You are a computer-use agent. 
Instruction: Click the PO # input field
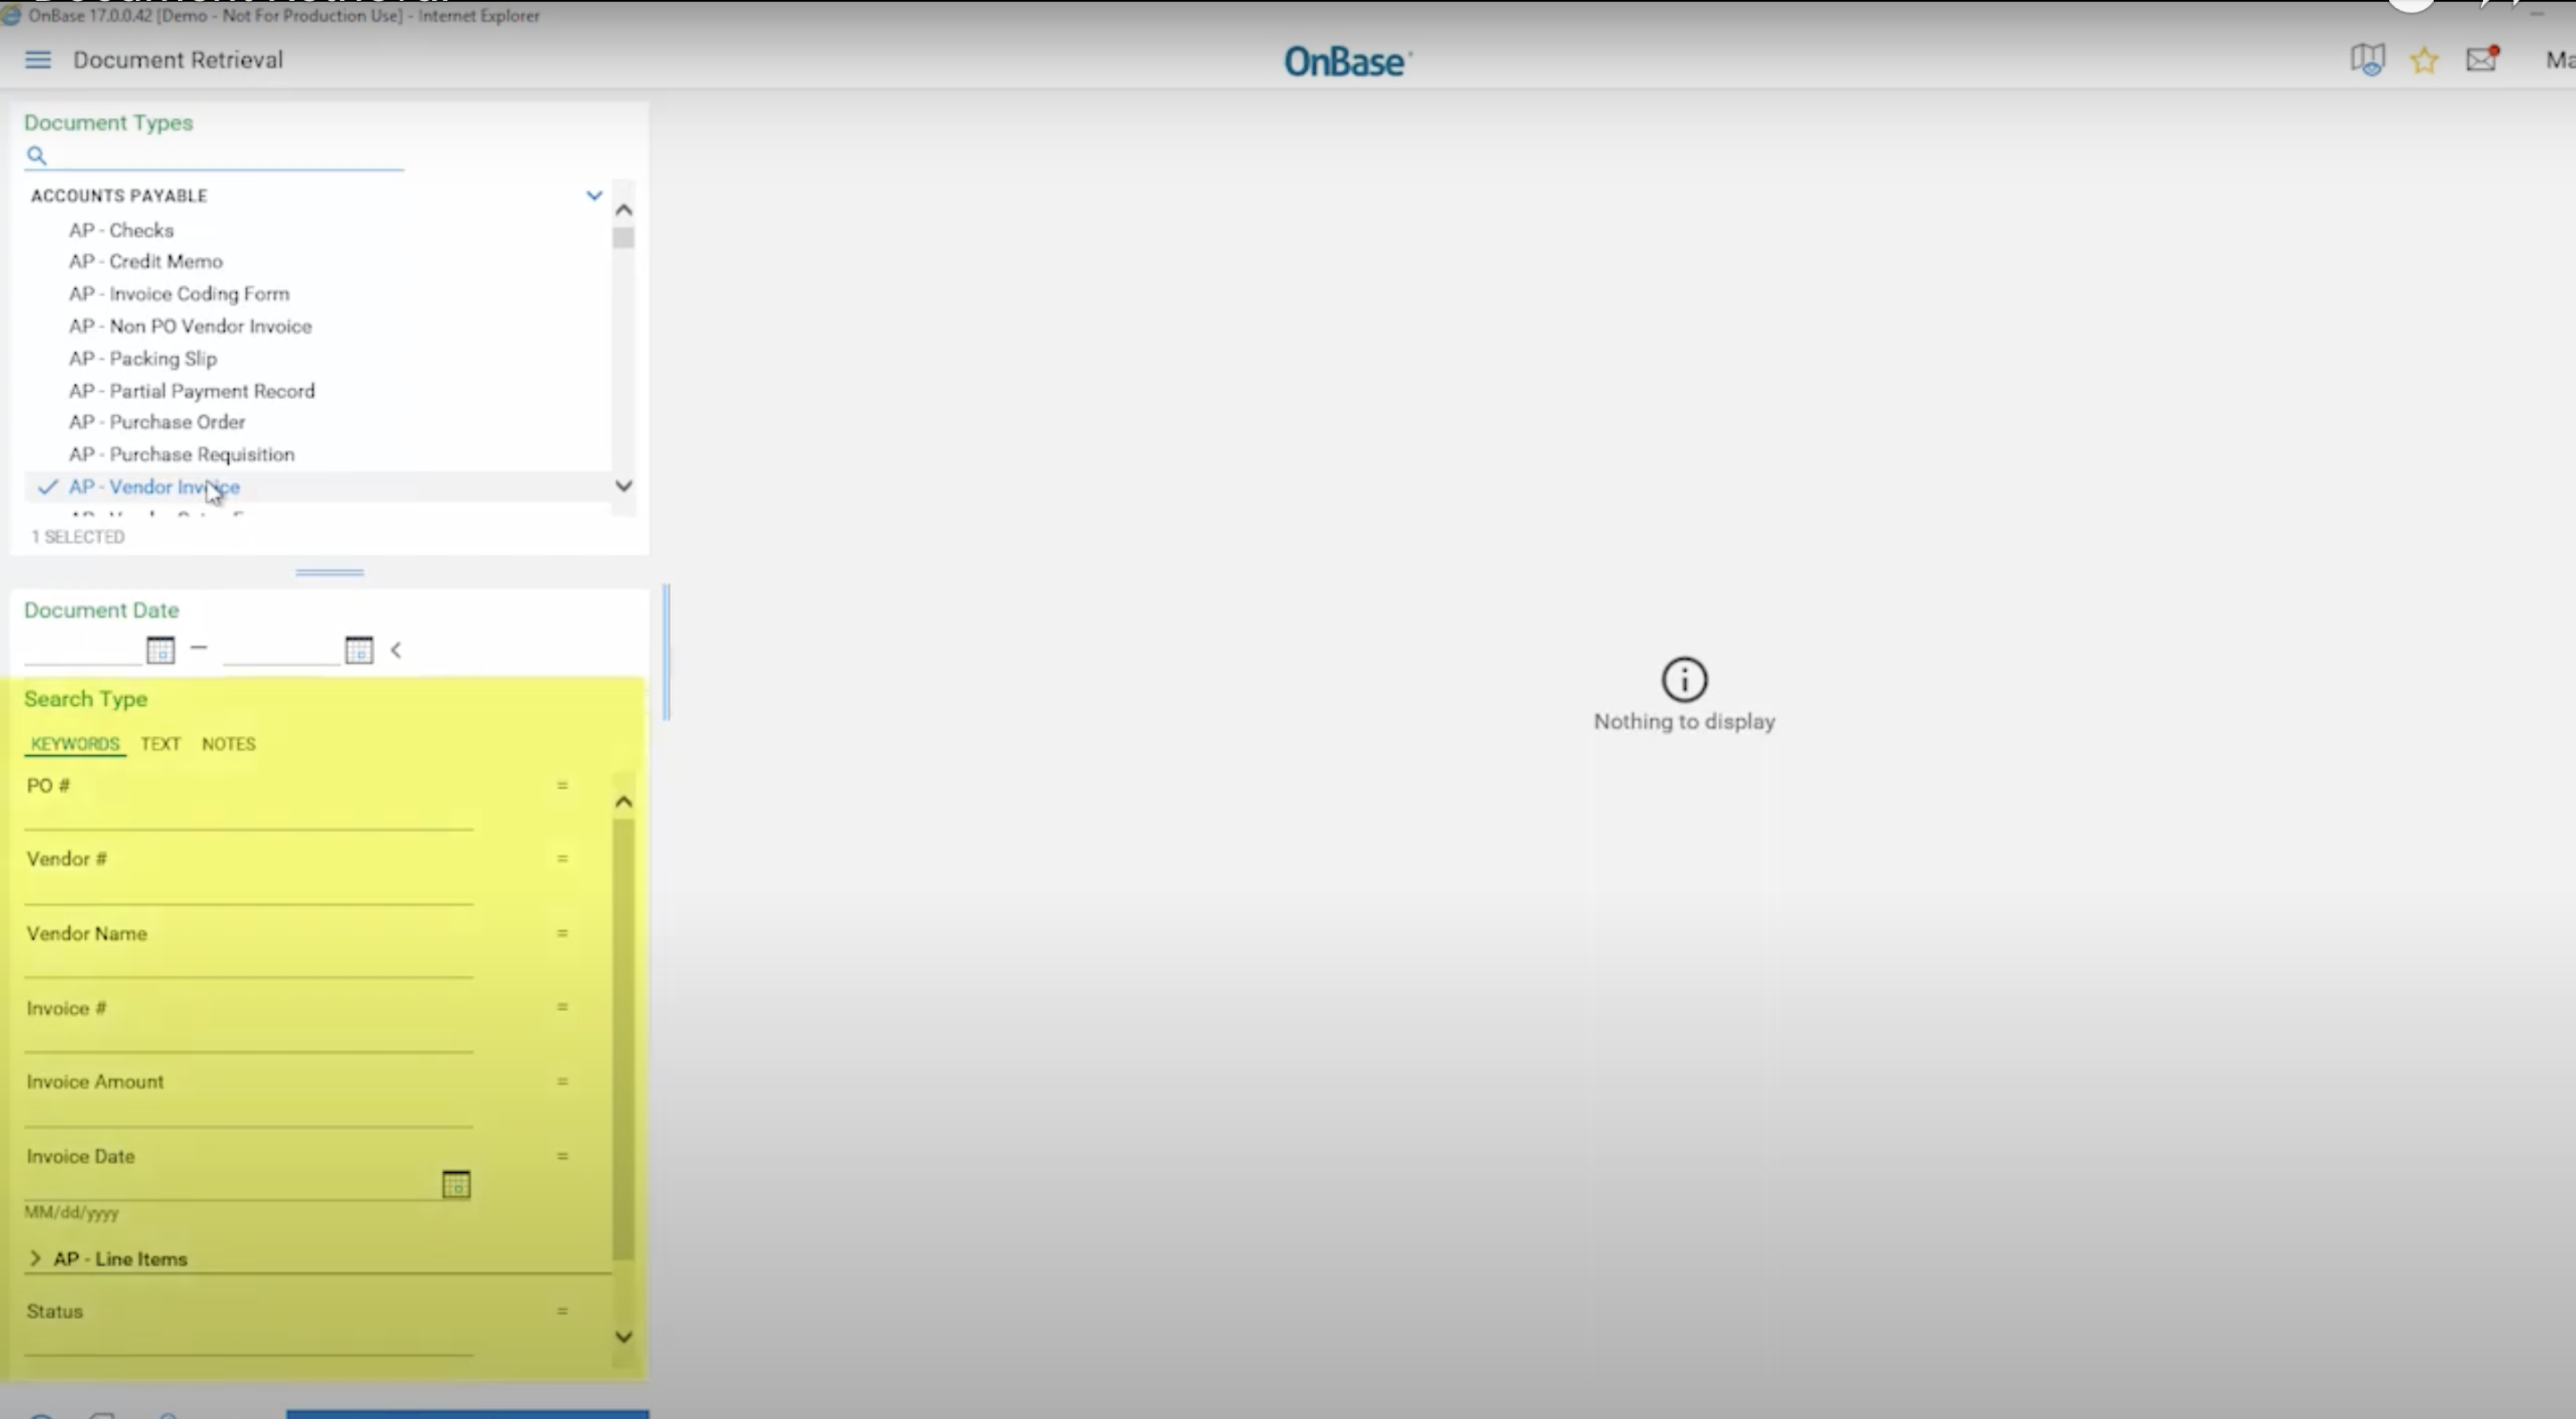(x=244, y=816)
